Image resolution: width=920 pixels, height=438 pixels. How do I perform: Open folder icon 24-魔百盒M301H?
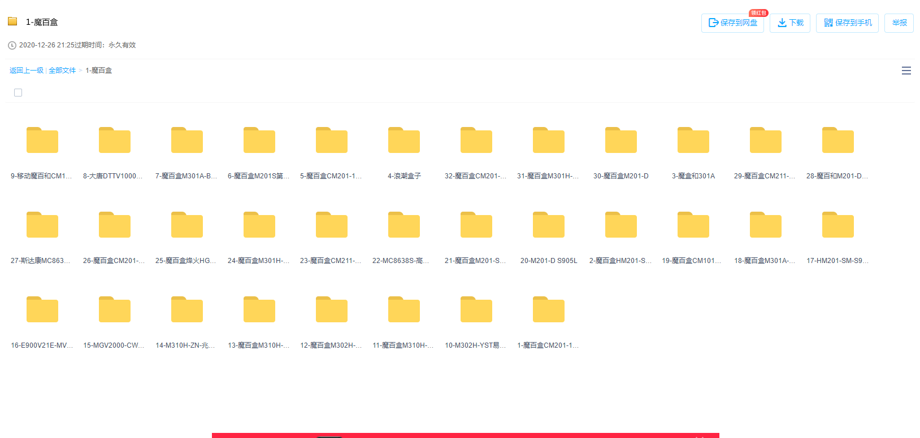[259, 225]
